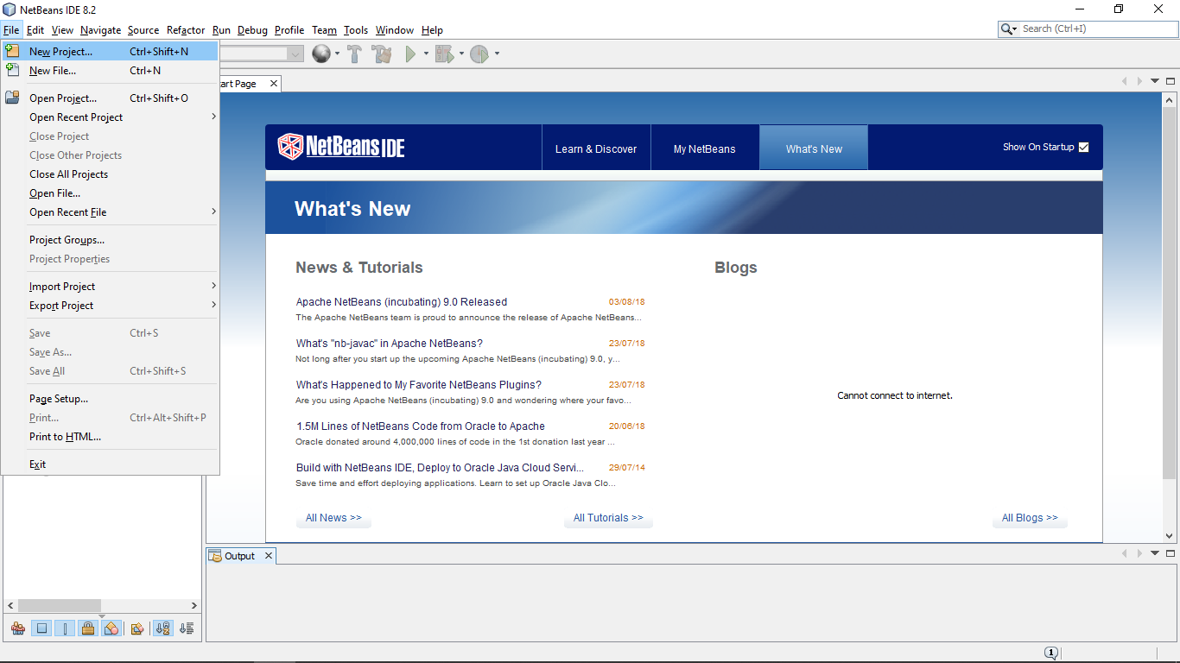Open dropdown arrow beside browser globe
Screen dimensions: 1180x663
[x=338, y=54]
